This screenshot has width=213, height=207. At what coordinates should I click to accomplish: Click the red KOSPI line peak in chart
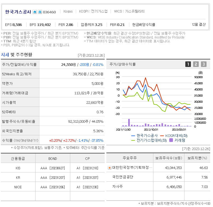[x=146, y=78]
